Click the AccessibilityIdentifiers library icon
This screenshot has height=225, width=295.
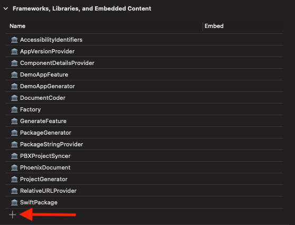14,40
